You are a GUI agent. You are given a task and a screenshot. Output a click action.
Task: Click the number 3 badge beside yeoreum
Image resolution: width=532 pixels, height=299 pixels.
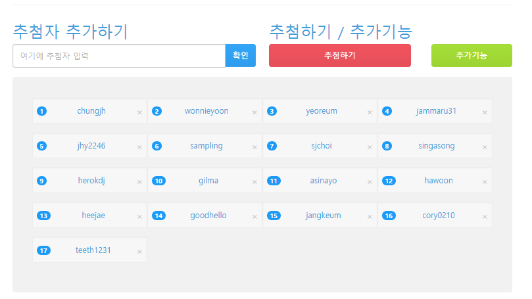coord(272,111)
